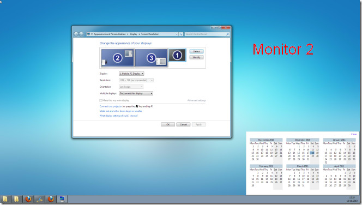Click the address bar refresh icon

181,34
